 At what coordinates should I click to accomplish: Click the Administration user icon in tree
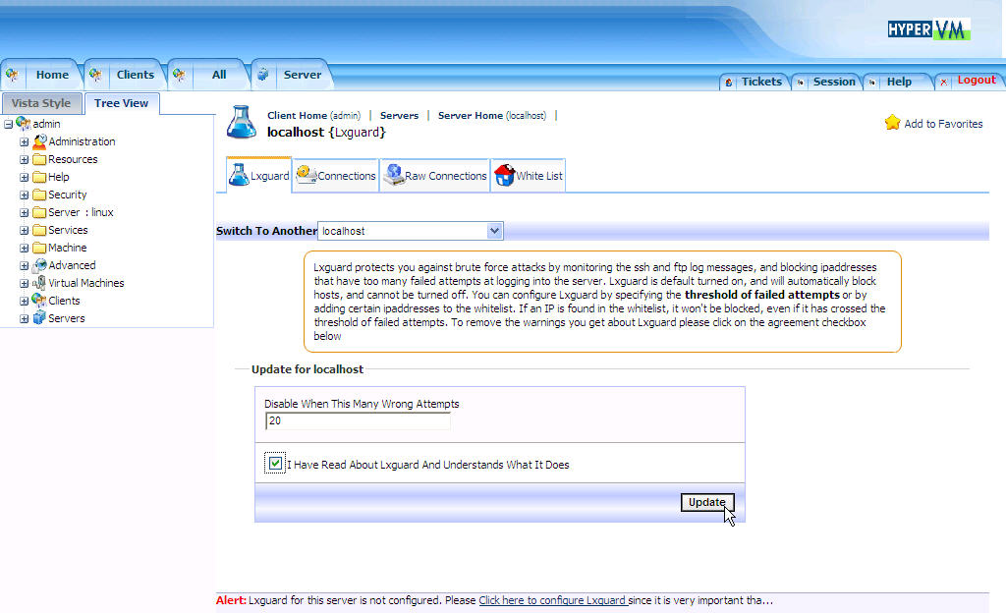39,141
